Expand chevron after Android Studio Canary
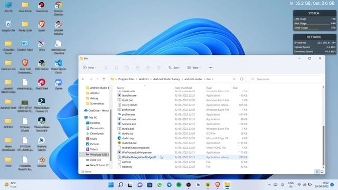This screenshot has height=190, width=338. click(182, 79)
